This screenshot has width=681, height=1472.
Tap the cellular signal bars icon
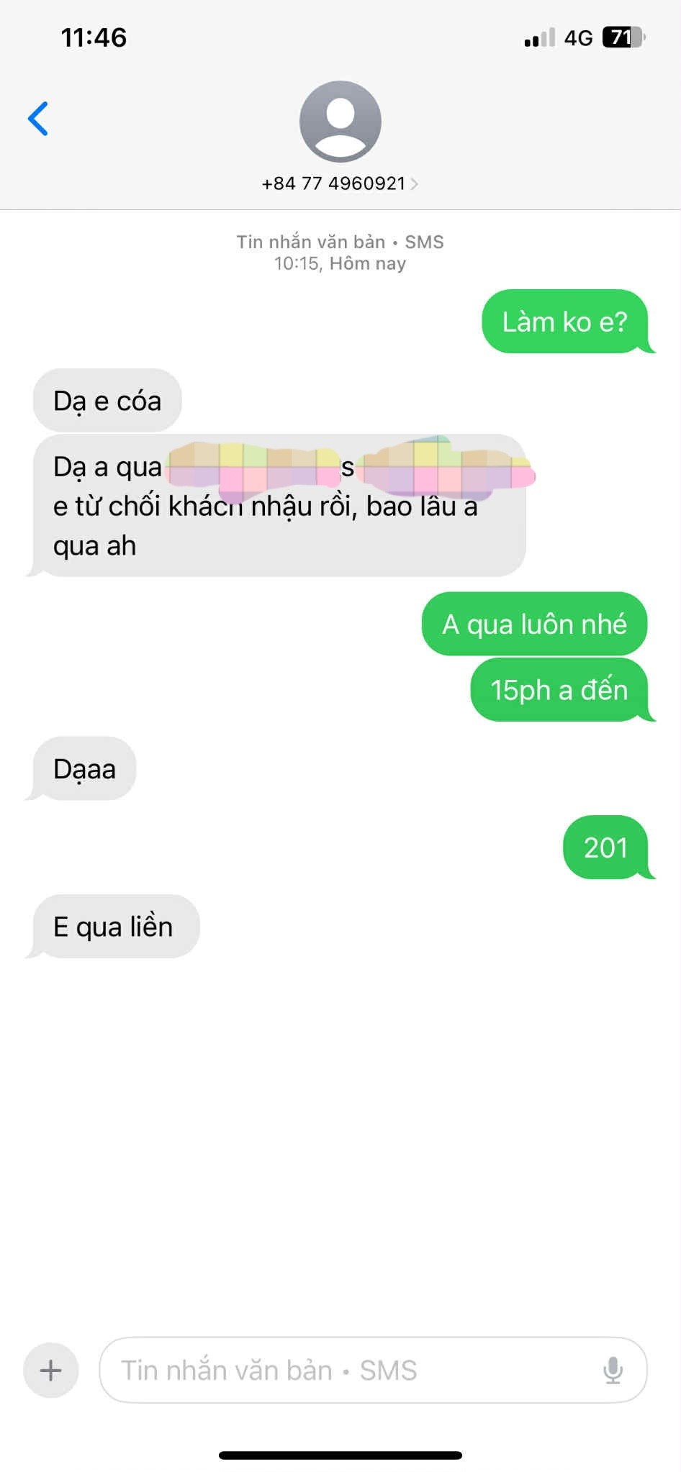(540, 37)
